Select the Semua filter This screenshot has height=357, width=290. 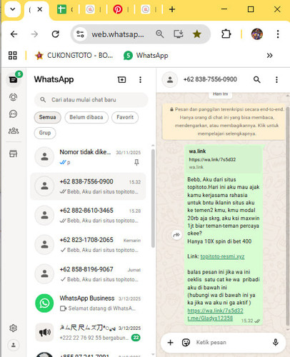pos(47,117)
